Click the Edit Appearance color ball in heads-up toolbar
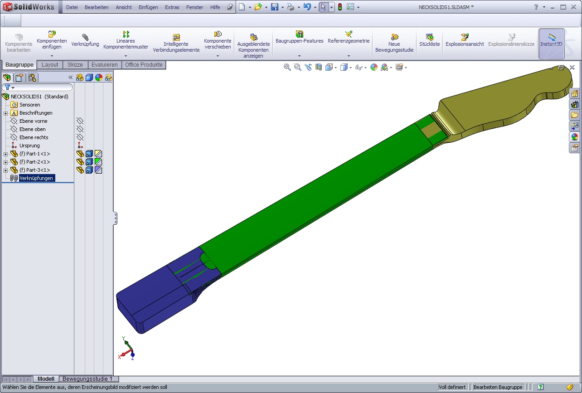This screenshot has height=393, width=582. (x=374, y=67)
